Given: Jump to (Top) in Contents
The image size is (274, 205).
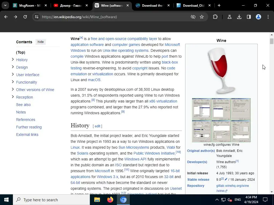Looking at the screenshot, I should (21, 52).
